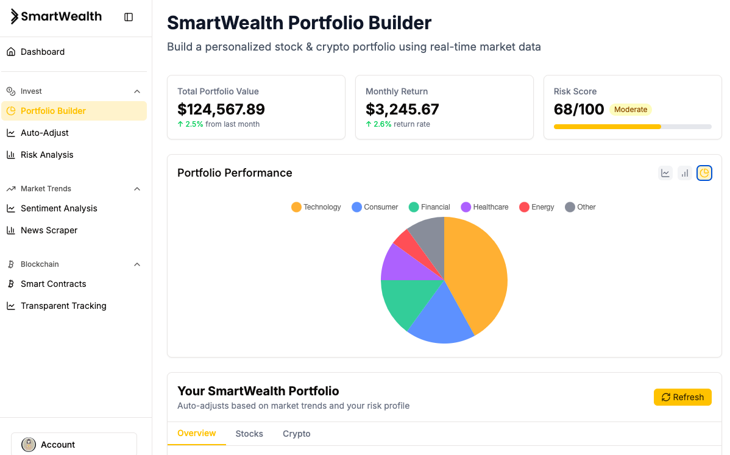
Task: Click the Auto-Adjust chart icon
Action: tap(11, 133)
